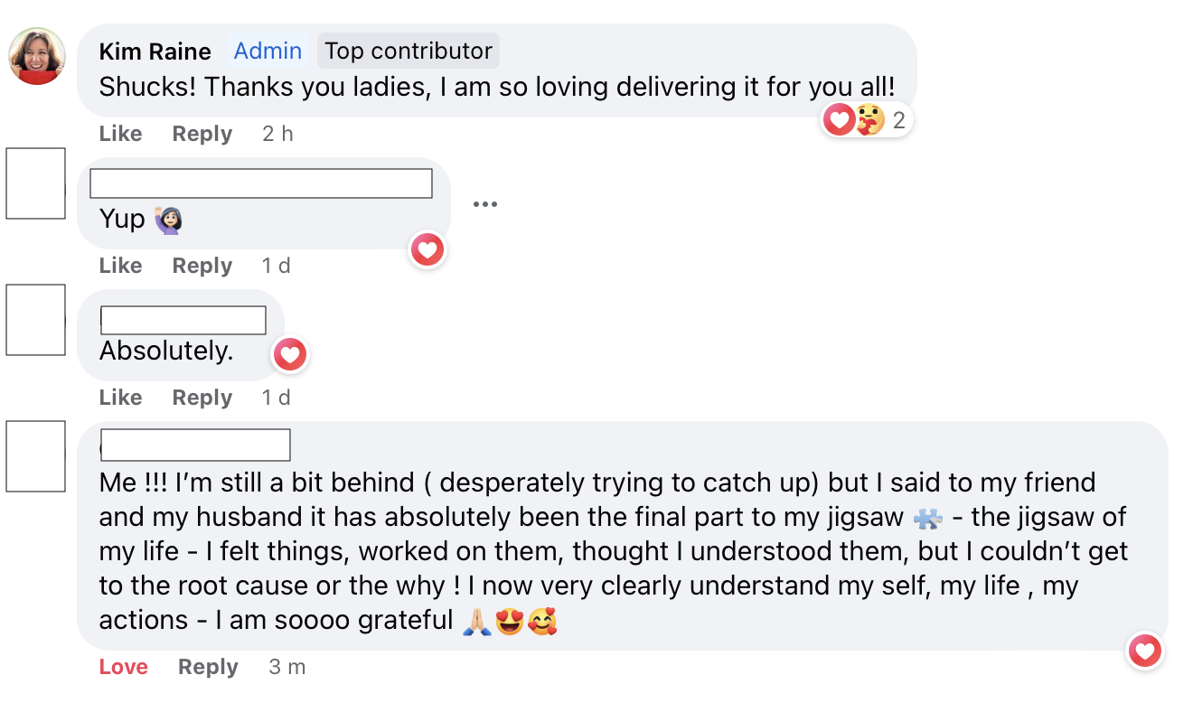Open the 2 h timestamp link
1193x703 pixels.
277,134
